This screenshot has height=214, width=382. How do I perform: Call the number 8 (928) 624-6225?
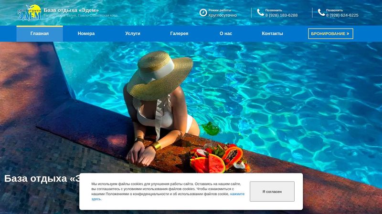click(x=342, y=15)
